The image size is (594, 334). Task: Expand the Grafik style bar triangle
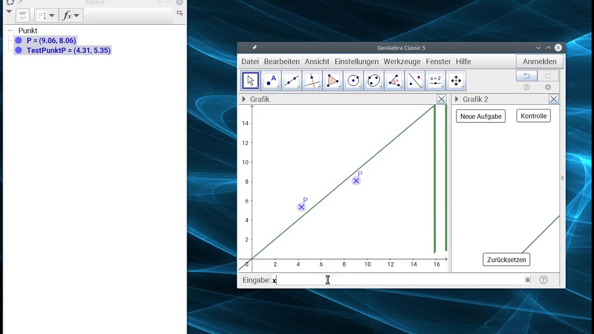(244, 99)
